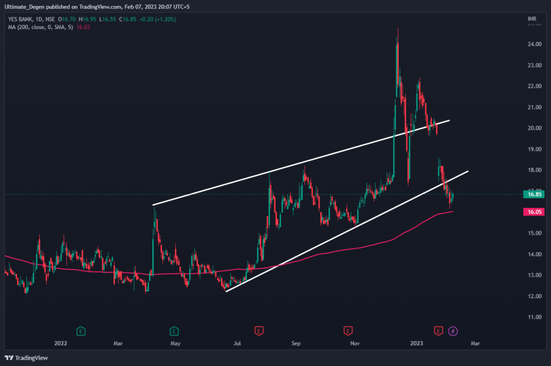Click the purple lightning event icon
Viewport: 551px width, 366px height.
[453, 331]
